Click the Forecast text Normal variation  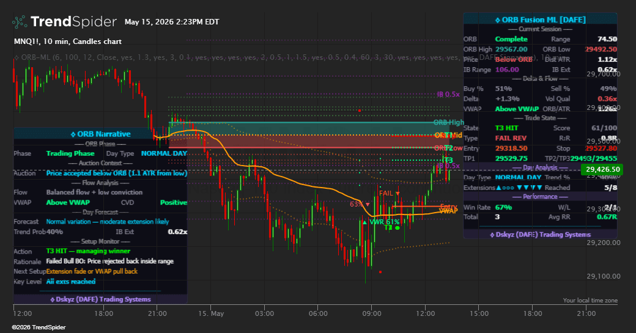(108, 222)
